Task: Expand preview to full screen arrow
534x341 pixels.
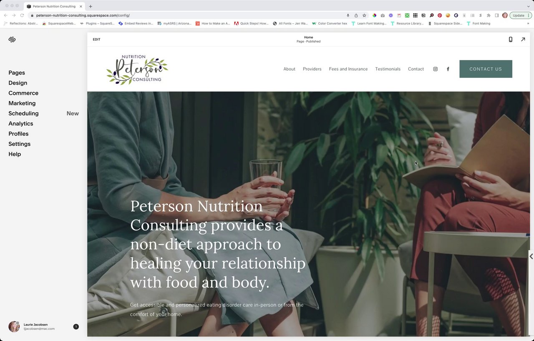Action: coord(523,39)
